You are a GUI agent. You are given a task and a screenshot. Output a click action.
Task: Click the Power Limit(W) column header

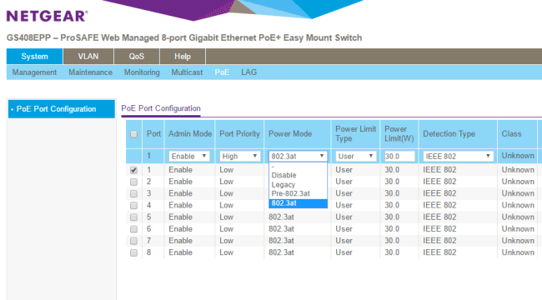(399, 134)
